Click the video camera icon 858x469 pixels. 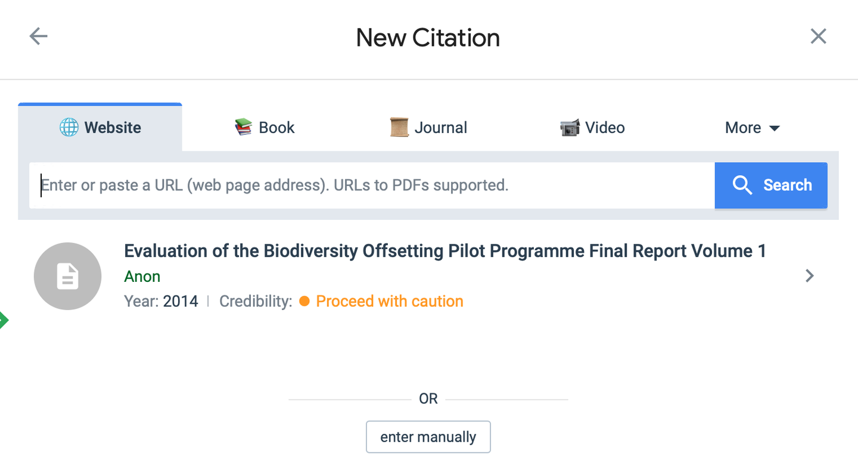click(x=570, y=128)
